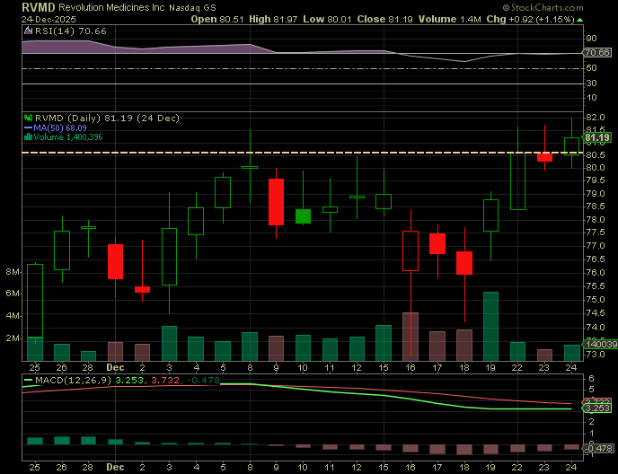Click the 78.0 price axis label
The width and height of the screenshot is (618, 474).
coord(596,219)
